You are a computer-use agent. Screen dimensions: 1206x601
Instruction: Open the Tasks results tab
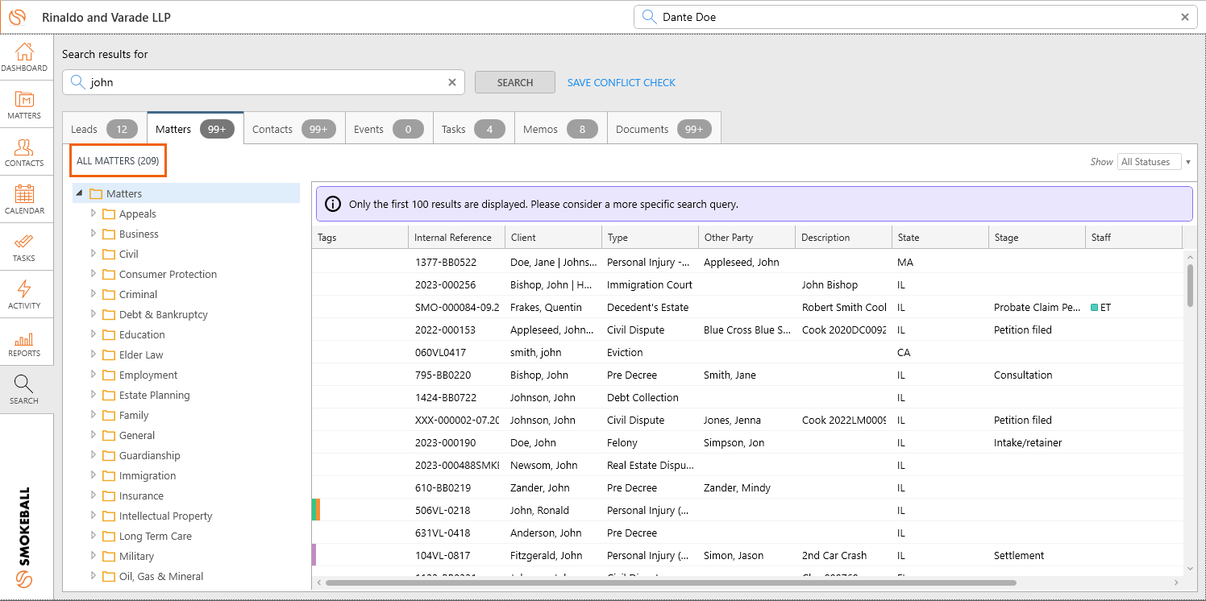click(474, 129)
